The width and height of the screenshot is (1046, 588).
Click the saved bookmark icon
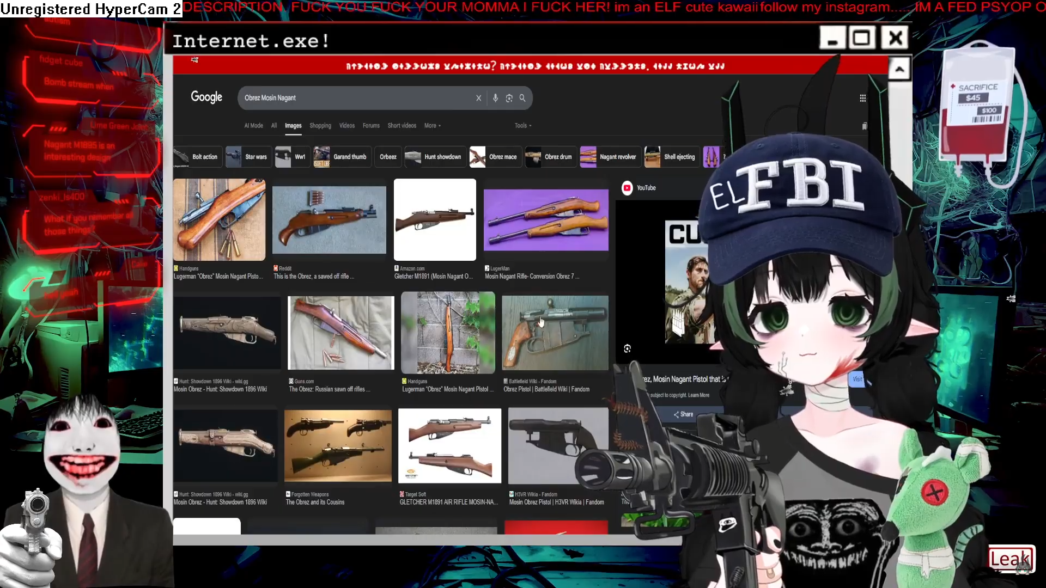[865, 126]
